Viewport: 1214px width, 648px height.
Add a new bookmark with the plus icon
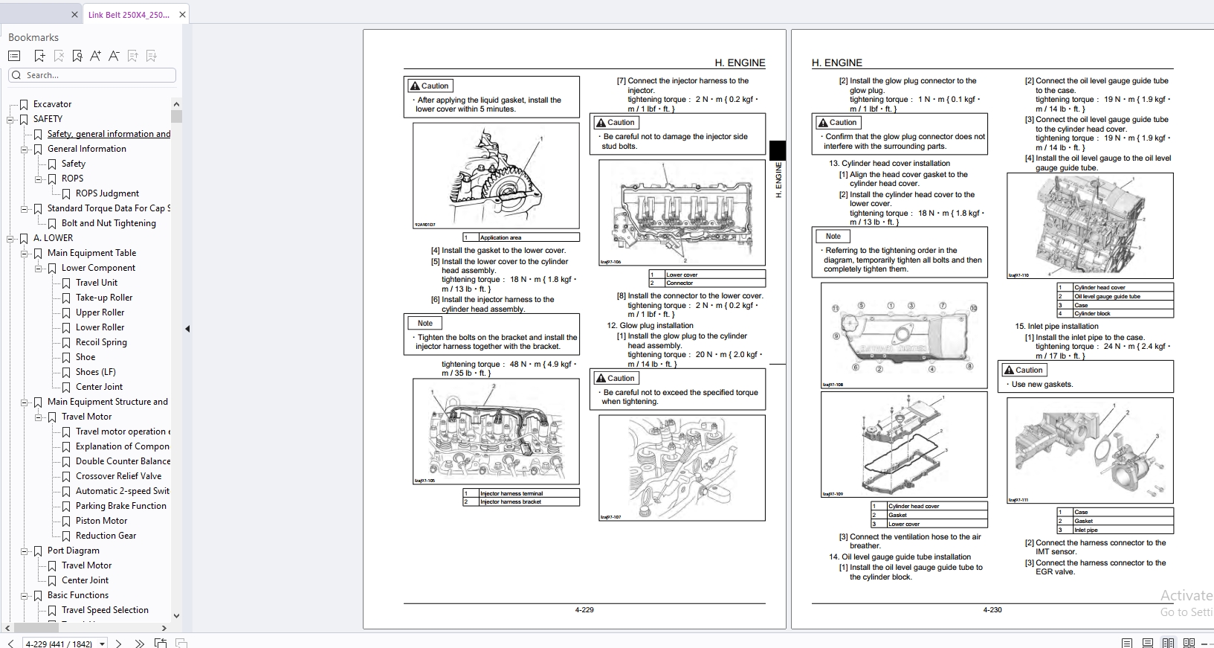point(39,56)
